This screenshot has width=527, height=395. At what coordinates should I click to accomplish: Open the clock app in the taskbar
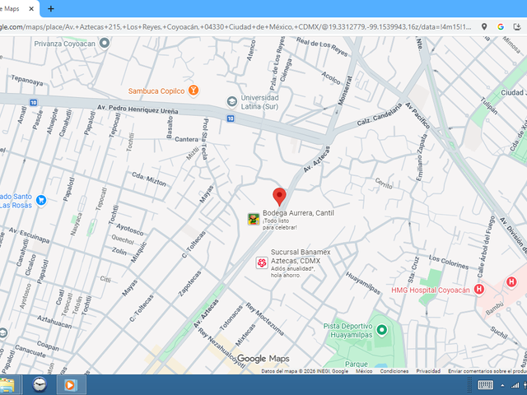pos(40,385)
